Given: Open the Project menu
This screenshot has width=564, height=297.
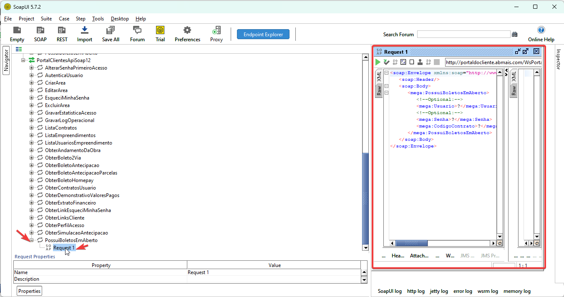Looking at the screenshot, I should tap(26, 19).
